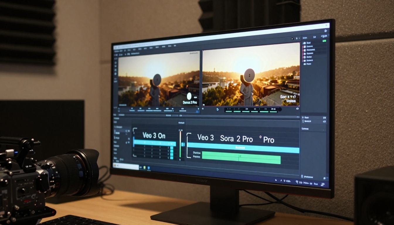The height and width of the screenshot is (225, 394).
Task: Click the small icon at the bottom-right corner of the right preview
Action: point(298,109)
